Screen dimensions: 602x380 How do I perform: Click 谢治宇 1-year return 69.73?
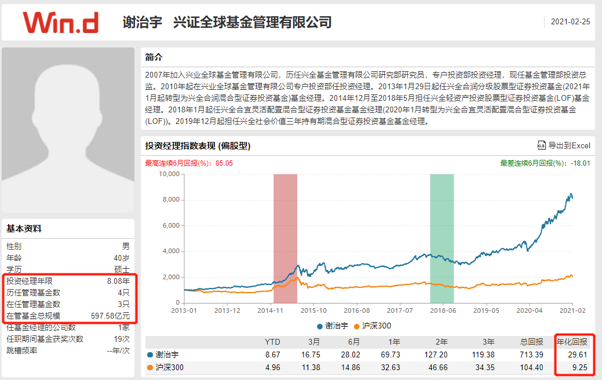click(391, 355)
